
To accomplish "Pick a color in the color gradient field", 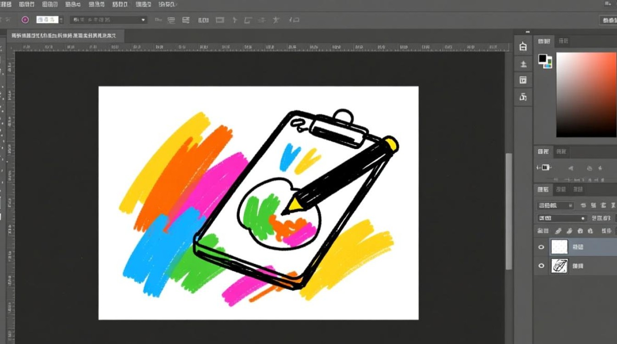I will (x=586, y=94).
